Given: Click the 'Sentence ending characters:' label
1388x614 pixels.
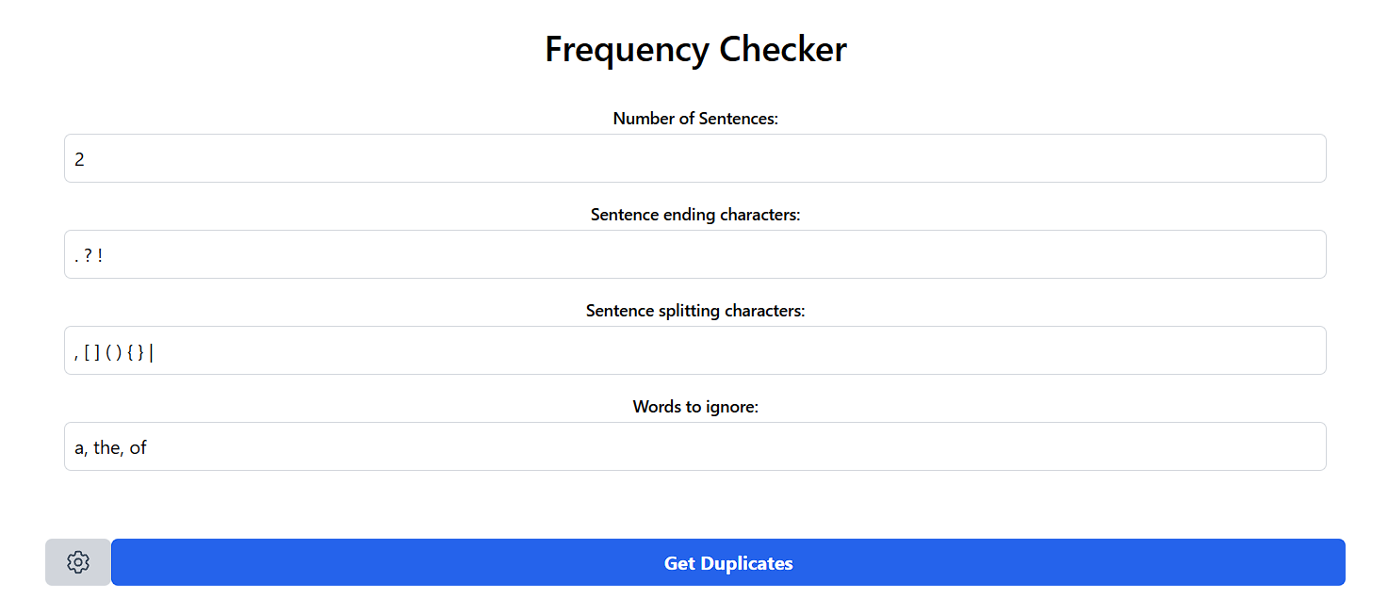Looking at the screenshot, I should (x=695, y=215).
